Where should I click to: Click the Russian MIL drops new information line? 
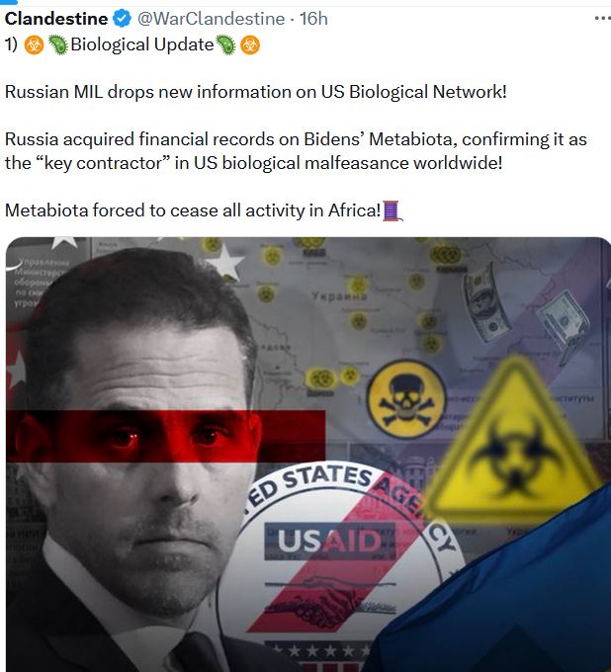point(255,92)
